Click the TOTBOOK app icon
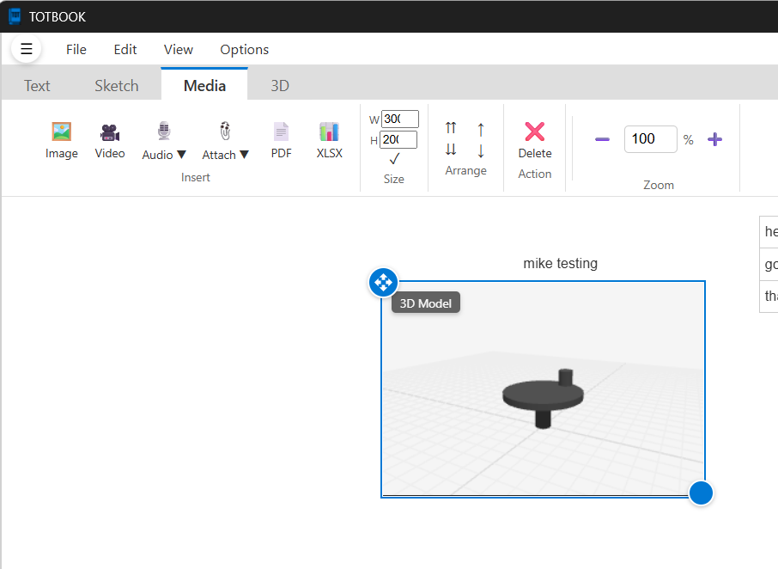Screen dimensions: 778x569 coord(15,16)
